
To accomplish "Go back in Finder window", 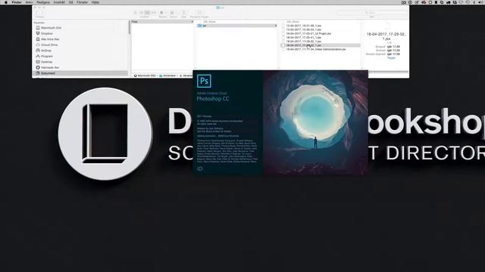I will tap(37, 13).
